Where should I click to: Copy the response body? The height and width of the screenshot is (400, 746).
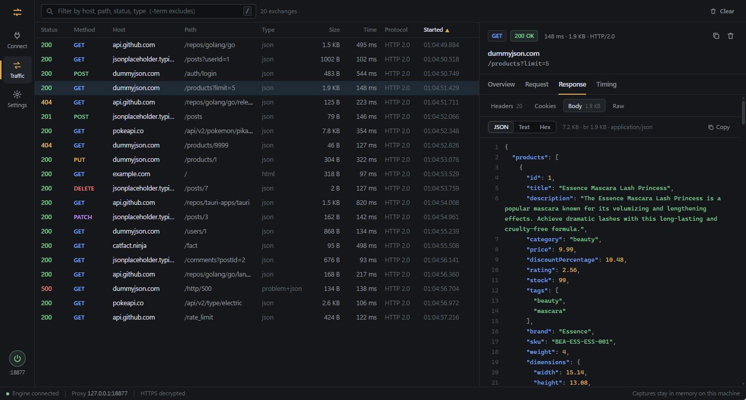click(719, 127)
